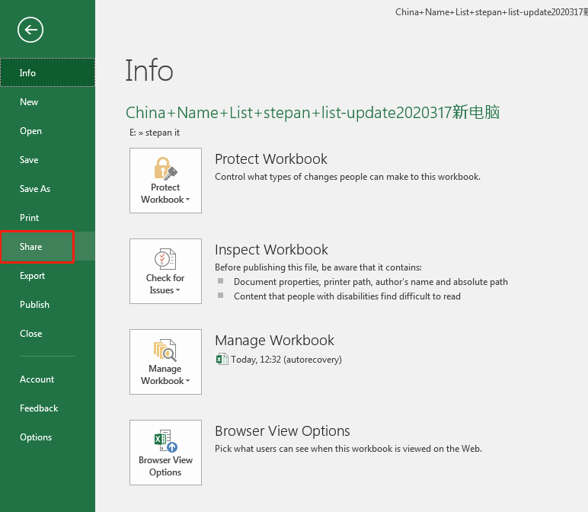Select Save in the backstage menu
Viewport: 588px width, 512px height.
tap(48, 160)
